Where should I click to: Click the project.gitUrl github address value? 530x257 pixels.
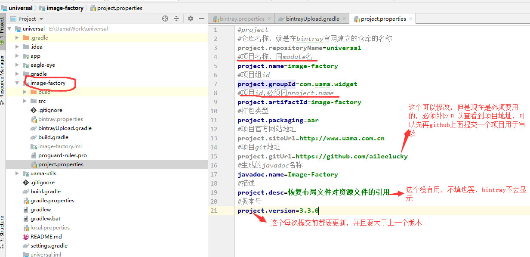pos(351,156)
